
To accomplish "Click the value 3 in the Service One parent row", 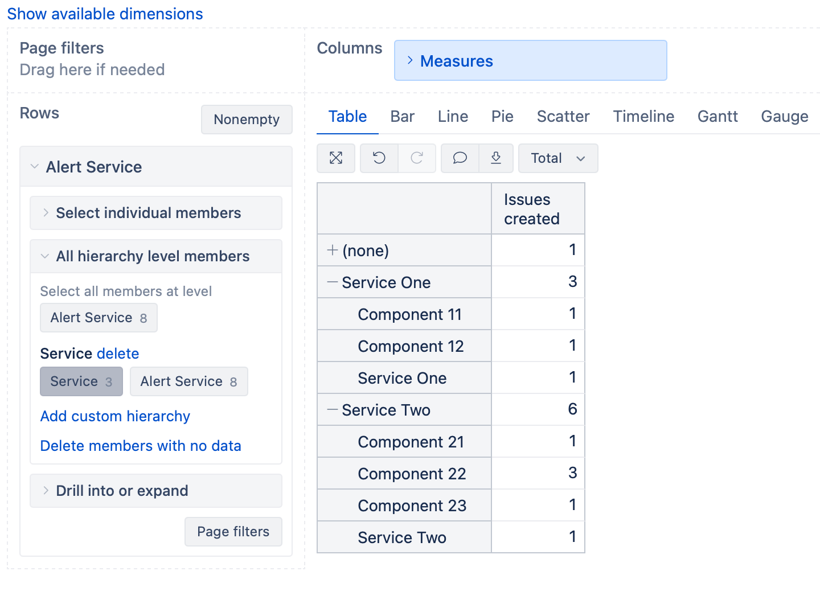I will (572, 282).
